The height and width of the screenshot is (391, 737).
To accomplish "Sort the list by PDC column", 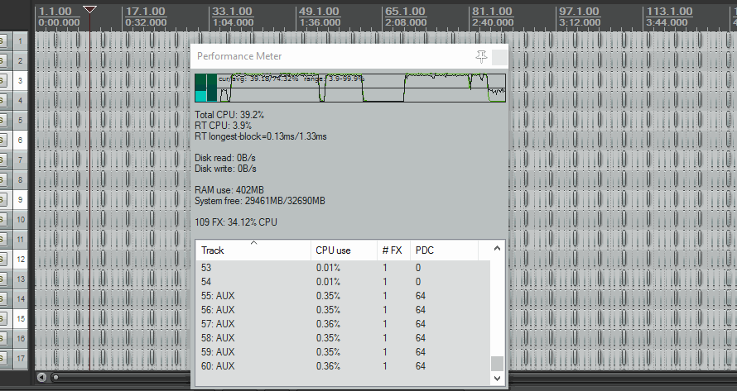I will (x=444, y=250).
